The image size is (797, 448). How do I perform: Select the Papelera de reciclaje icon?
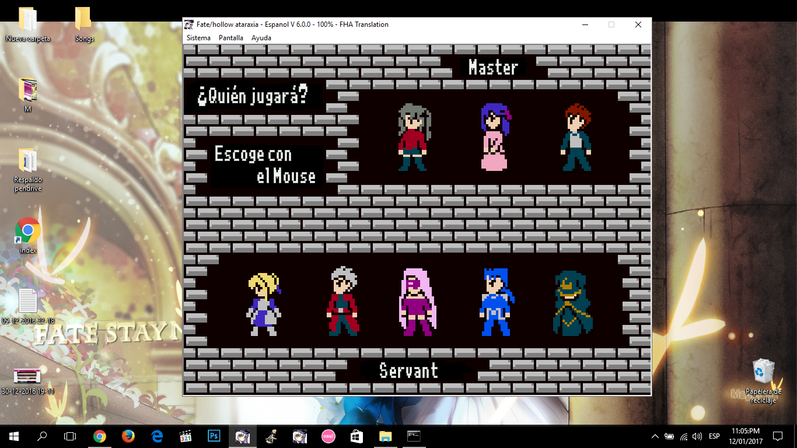pyautogui.click(x=763, y=381)
